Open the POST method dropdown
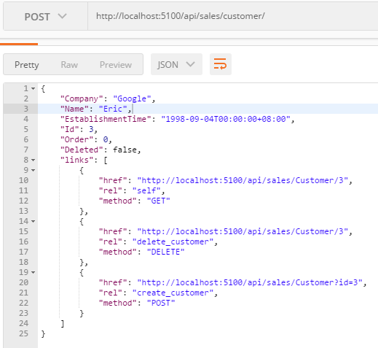The width and height of the screenshot is (378, 348). 45,17
